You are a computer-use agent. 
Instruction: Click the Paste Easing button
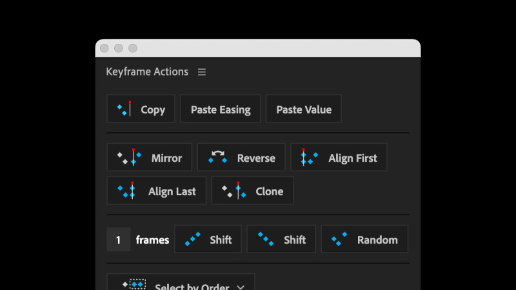tap(221, 109)
